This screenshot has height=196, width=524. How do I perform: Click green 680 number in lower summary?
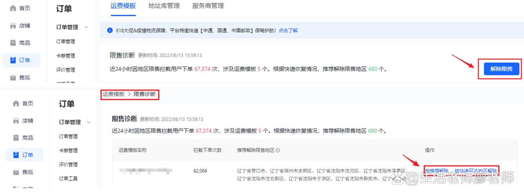(x=373, y=131)
